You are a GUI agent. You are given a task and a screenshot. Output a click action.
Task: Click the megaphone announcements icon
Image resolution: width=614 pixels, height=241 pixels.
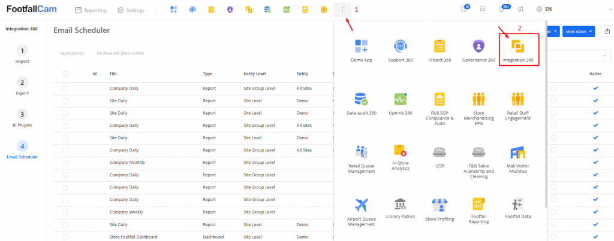pos(520,10)
